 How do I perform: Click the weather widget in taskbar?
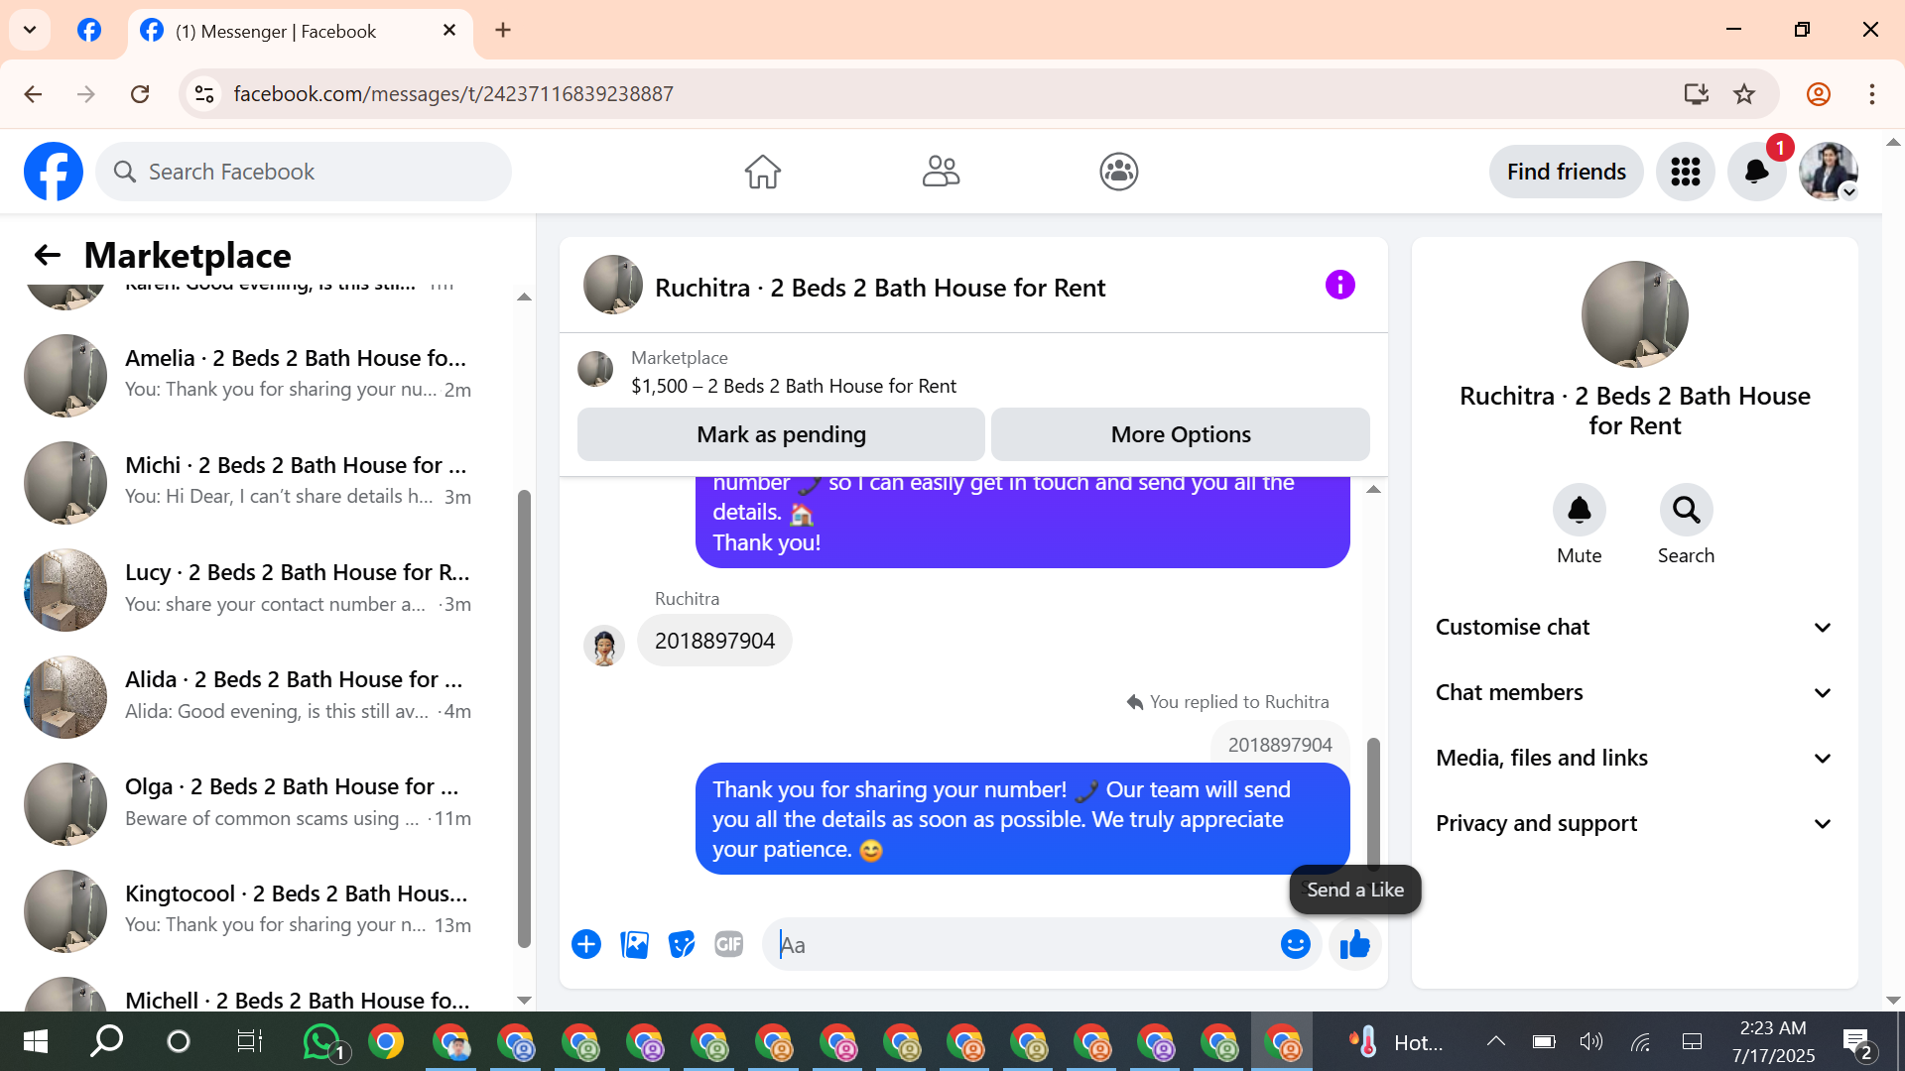[x=1394, y=1042]
